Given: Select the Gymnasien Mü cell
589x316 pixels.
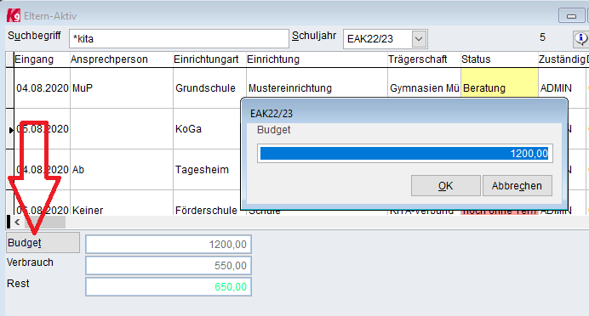Looking at the screenshot, I should pyautogui.click(x=424, y=88).
